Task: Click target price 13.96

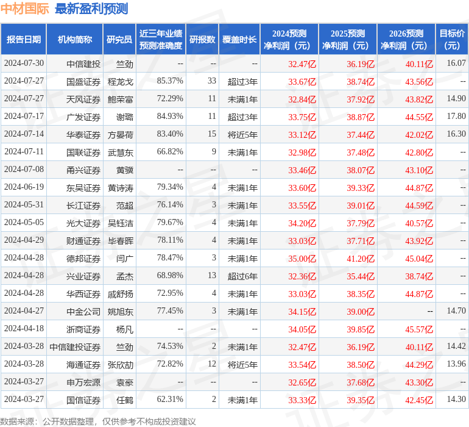Action: click(x=456, y=364)
